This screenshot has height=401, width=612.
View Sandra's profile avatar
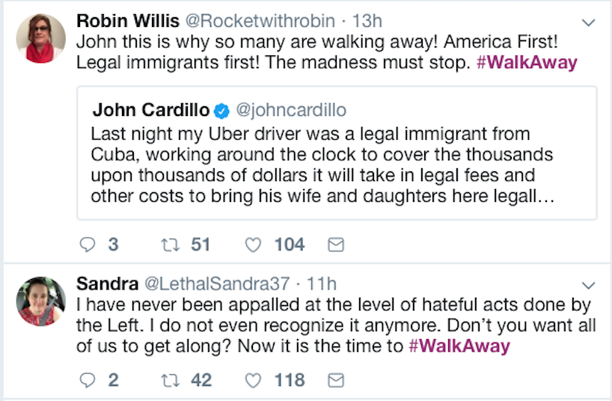coord(41,301)
